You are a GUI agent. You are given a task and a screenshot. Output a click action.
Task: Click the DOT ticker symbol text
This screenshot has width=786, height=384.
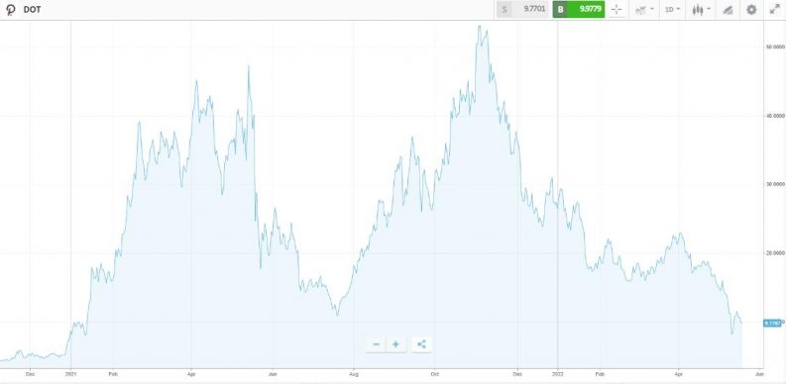(x=32, y=10)
